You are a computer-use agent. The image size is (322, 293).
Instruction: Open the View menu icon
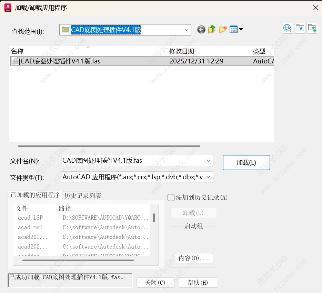pyautogui.click(x=235, y=30)
